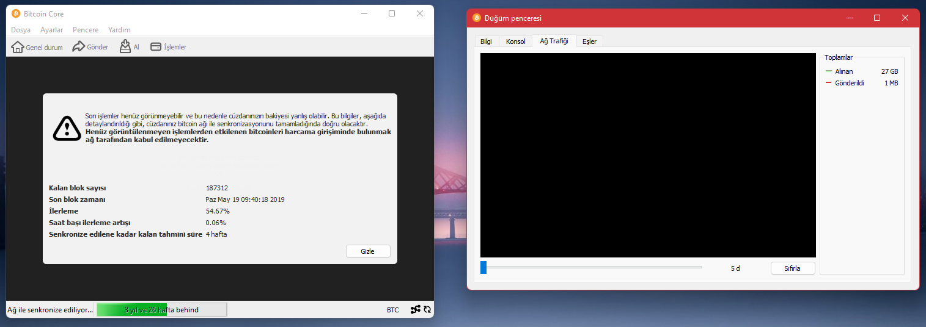This screenshot has width=926, height=327.
Task: Open the Ayarlar menu
Action: pos(51,29)
